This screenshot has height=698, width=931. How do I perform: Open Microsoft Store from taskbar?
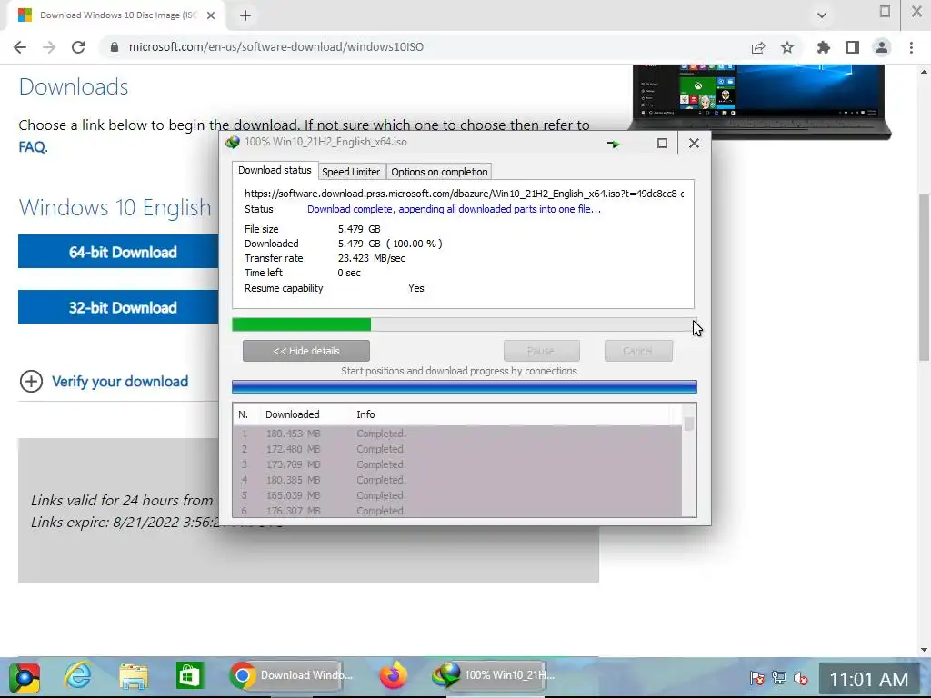pos(190,676)
